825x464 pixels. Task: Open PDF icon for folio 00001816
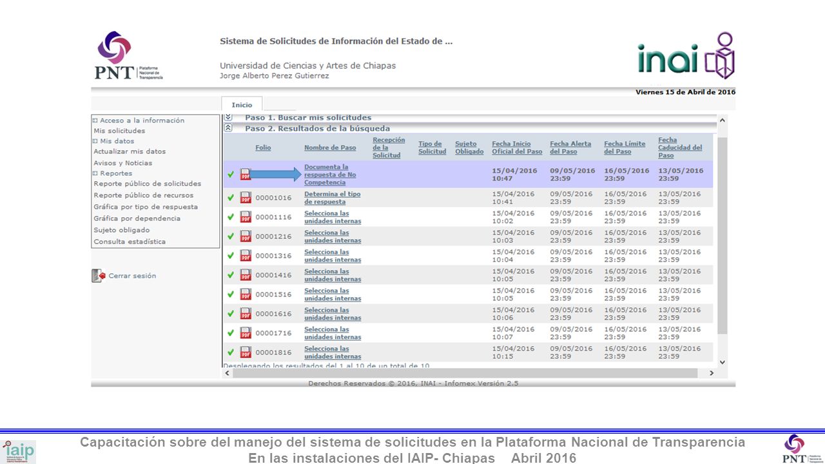click(x=246, y=352)
